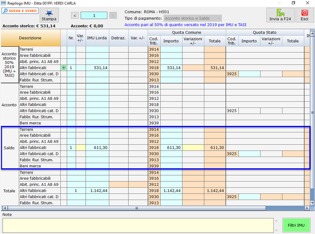Go to previous record with left arrow
315x234 pixels.
point(75,15)
